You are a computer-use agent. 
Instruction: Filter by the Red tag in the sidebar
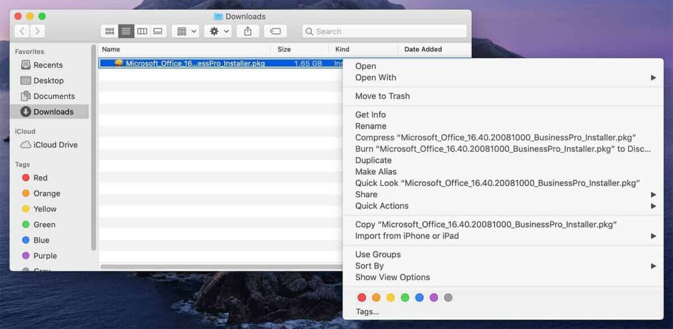point(35,178)
